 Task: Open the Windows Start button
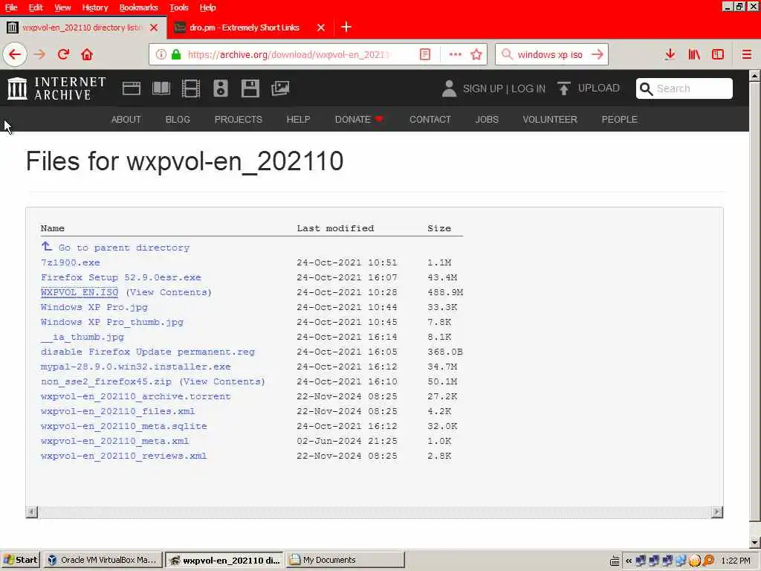coord(21,560)
